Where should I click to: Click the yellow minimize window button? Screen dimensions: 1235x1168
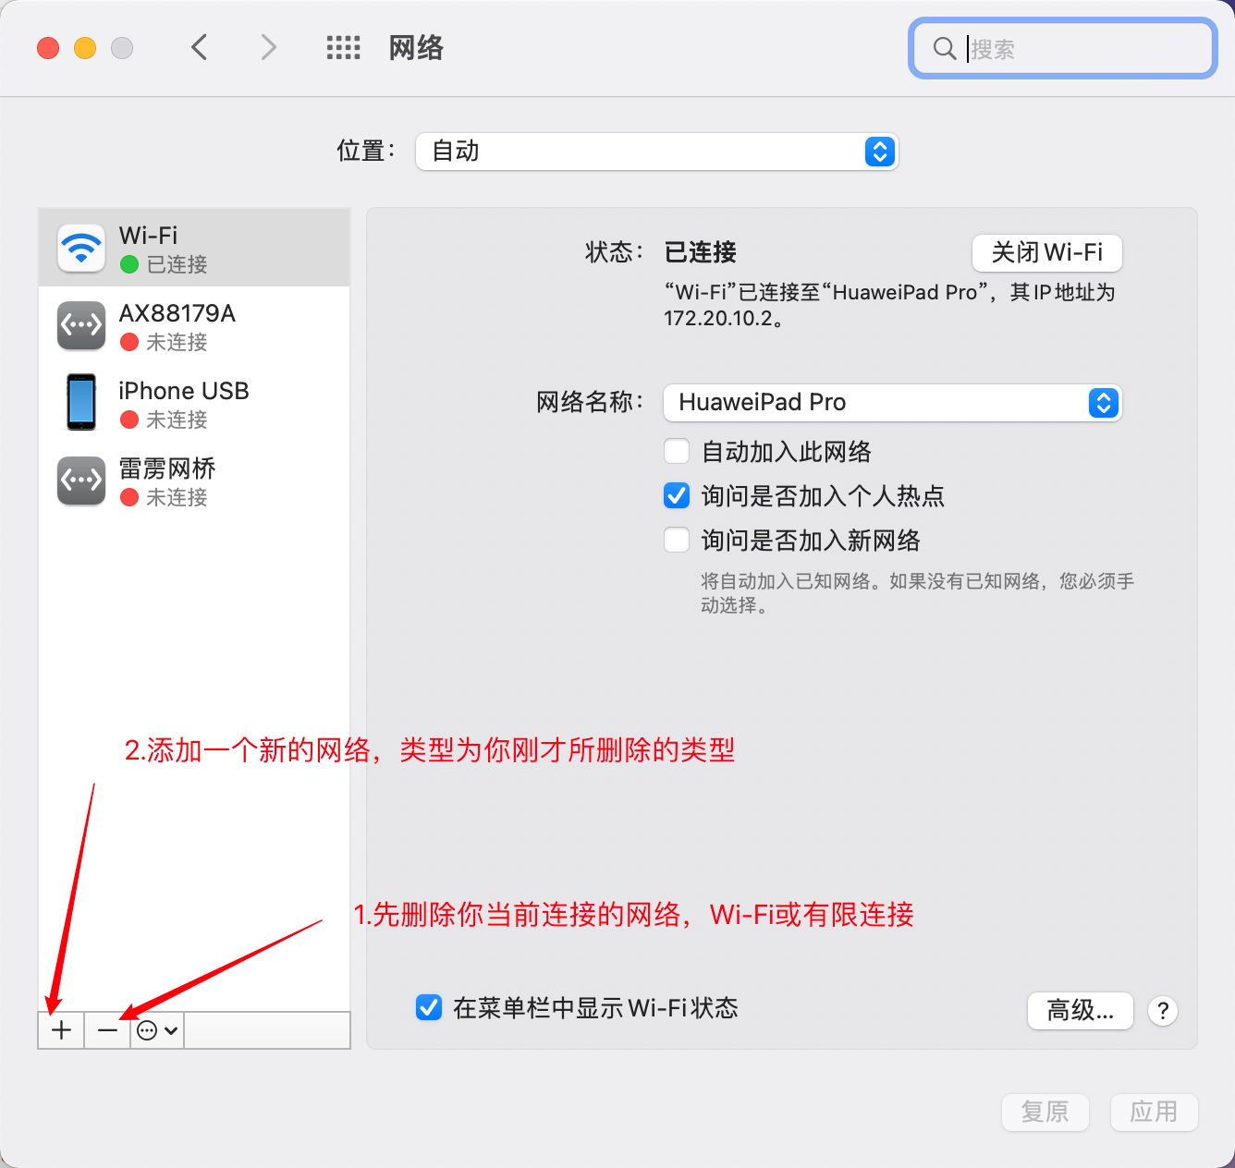point(85,48)
